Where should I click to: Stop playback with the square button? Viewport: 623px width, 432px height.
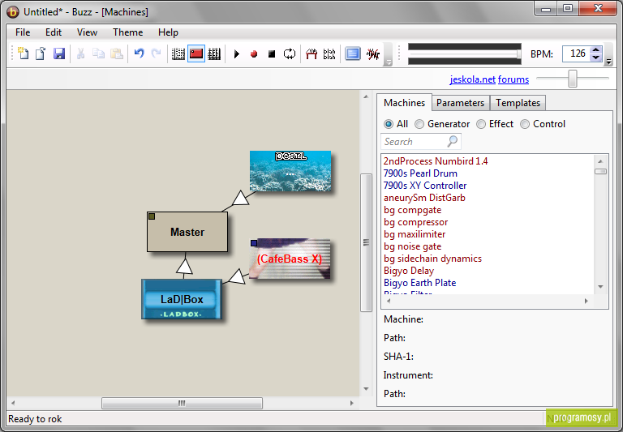click(x=272, y=54)
